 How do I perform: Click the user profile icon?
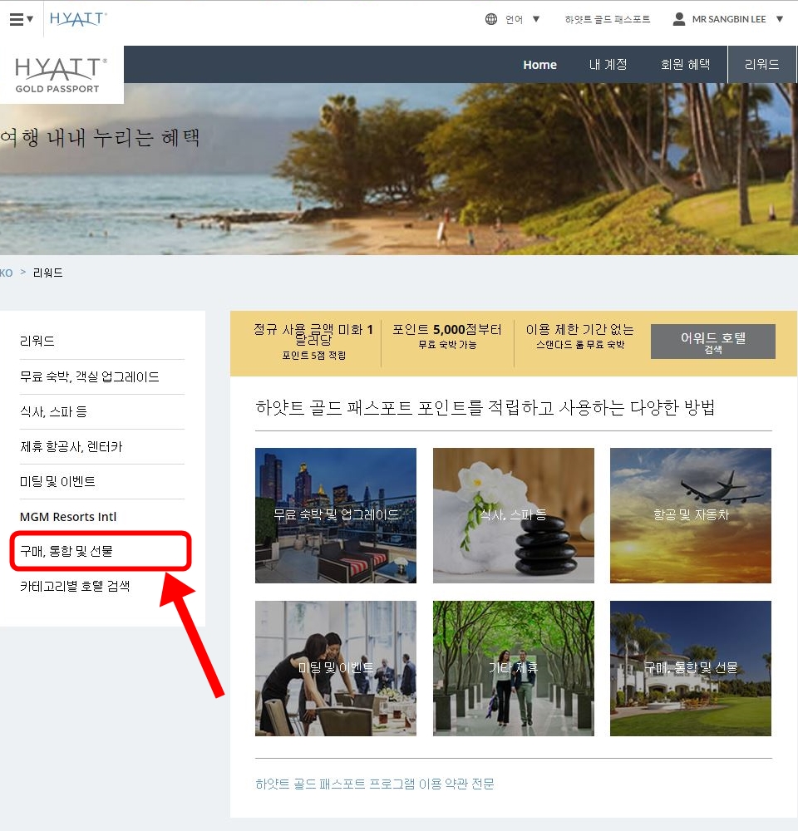point(678,19)
